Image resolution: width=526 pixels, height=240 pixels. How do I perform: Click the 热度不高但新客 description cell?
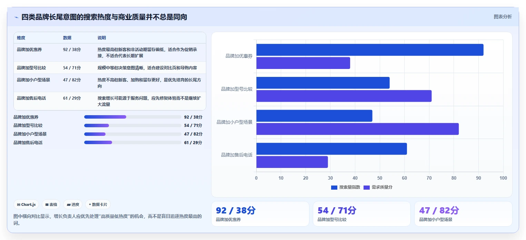click(x=149, y=83)
